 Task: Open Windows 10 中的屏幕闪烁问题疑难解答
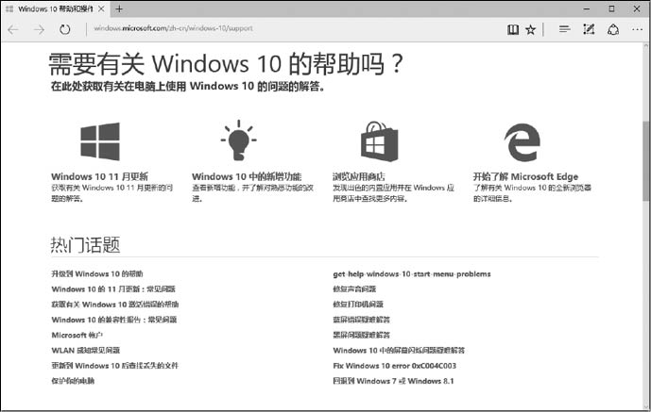pyautogui.click(x=399, y=351)
